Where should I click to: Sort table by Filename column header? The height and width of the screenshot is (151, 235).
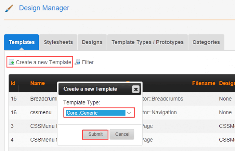(x=204, y=83)
